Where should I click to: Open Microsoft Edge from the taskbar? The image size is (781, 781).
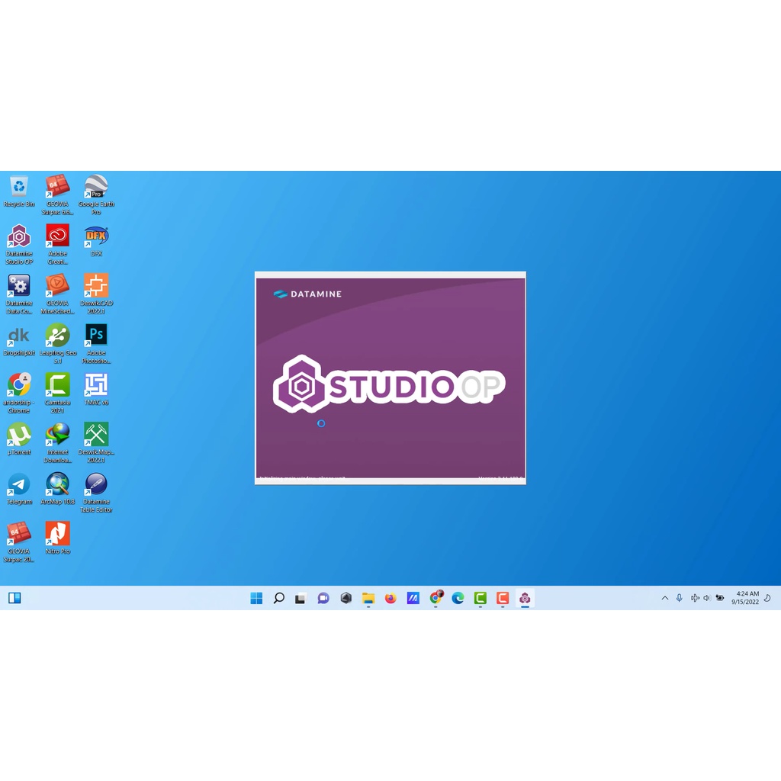pyautogui.click(x=458, y=598)
